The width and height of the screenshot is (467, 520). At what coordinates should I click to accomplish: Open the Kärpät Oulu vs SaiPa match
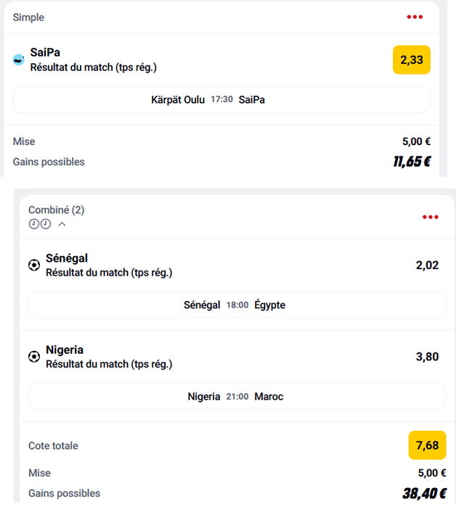coord(222,99)
